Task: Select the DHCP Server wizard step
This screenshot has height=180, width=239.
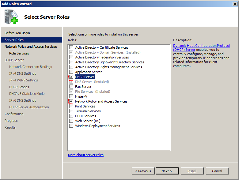Action: [14, 60]
